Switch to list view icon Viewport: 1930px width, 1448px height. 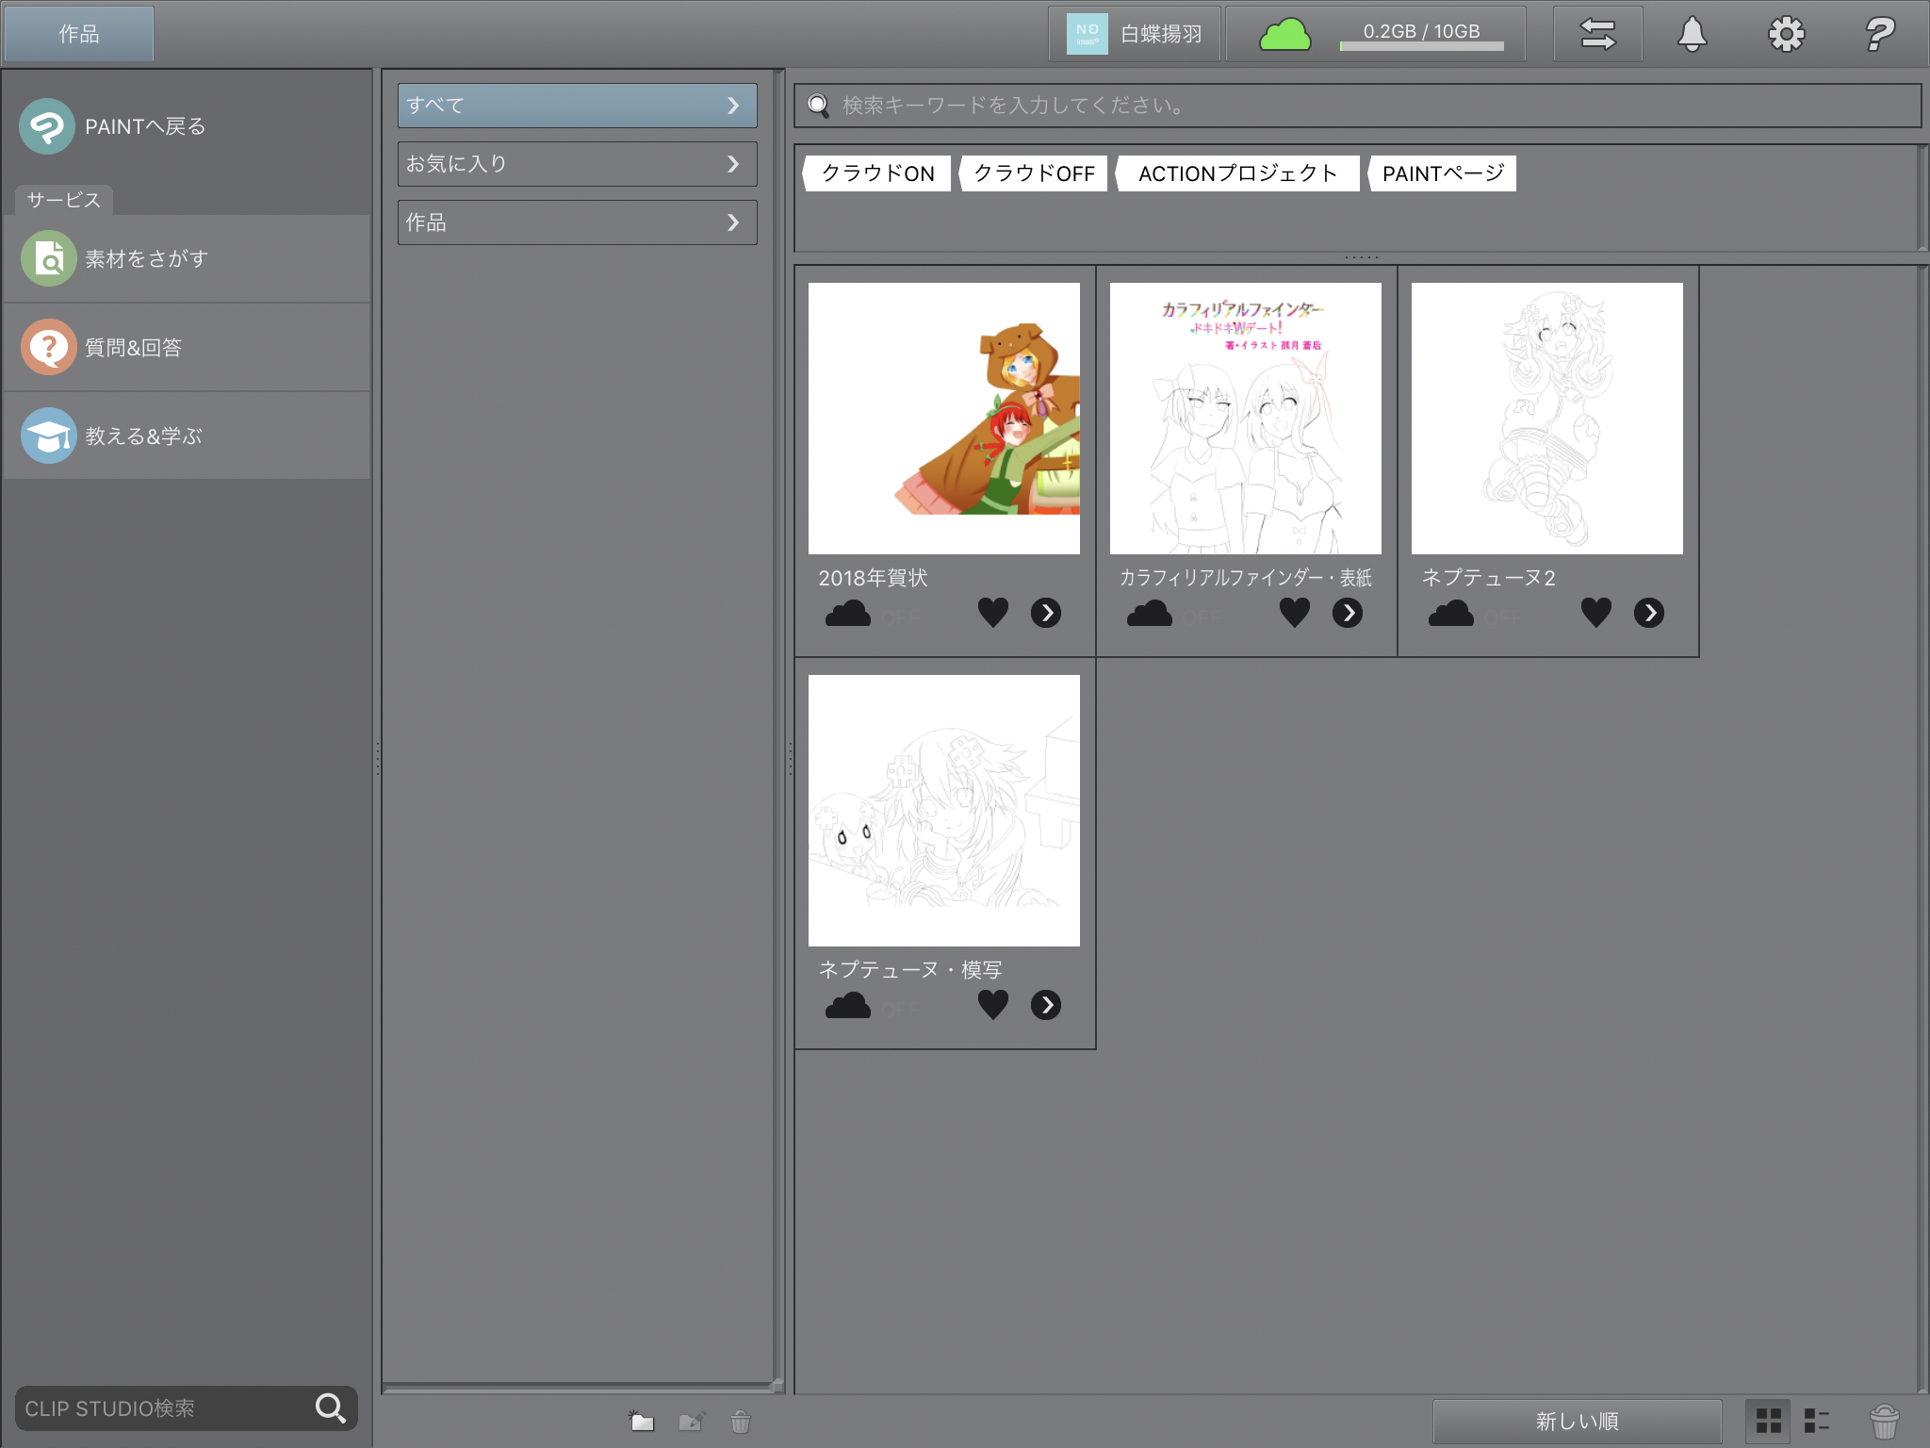(x=1816, y=1421)
